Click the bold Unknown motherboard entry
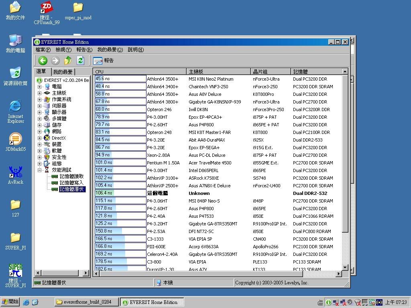This screenshot has height=308, width=411. pyautogui.click(x=199, y=193)
